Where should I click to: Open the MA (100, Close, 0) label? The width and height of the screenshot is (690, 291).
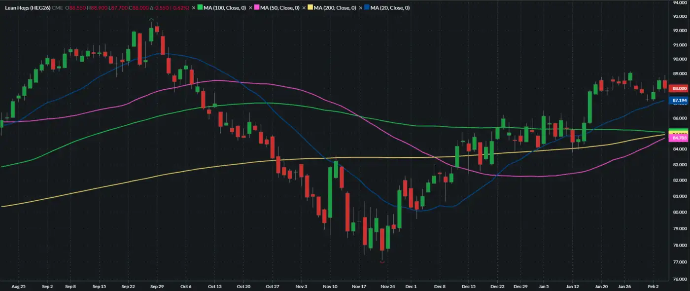225,8
